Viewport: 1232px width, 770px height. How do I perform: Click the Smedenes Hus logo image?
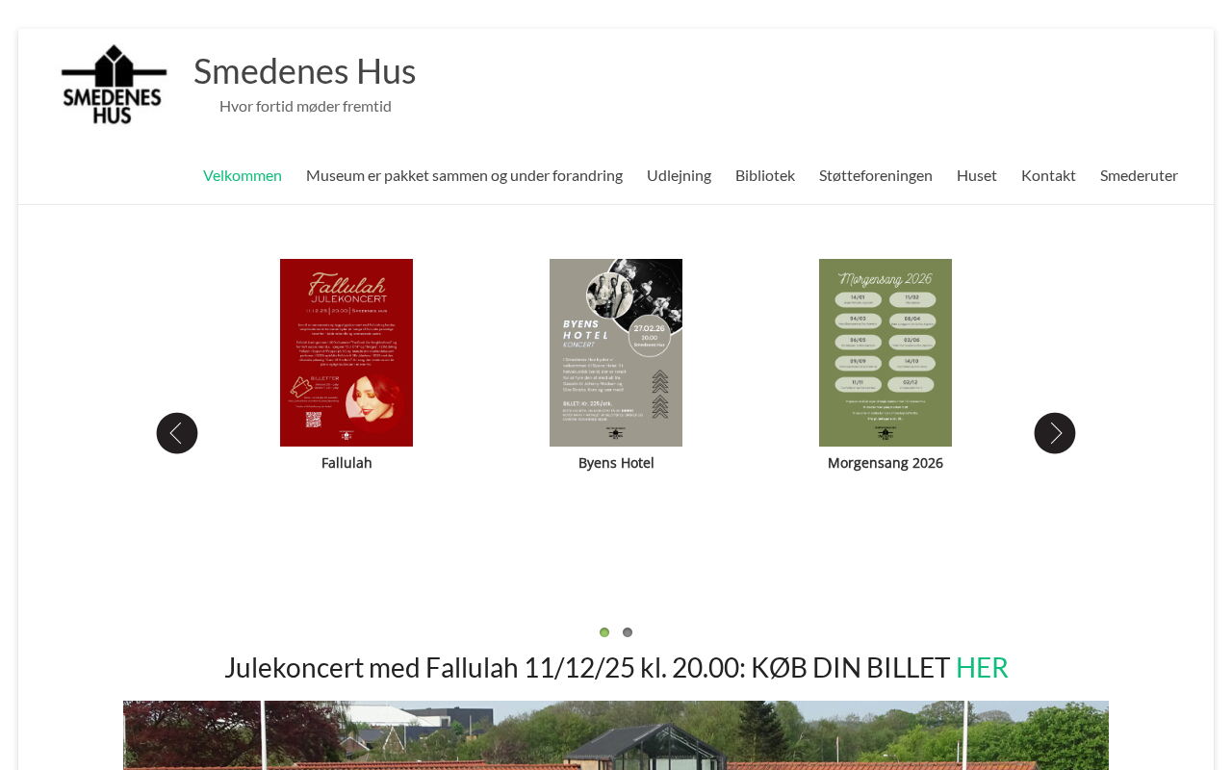coord(115,84)
